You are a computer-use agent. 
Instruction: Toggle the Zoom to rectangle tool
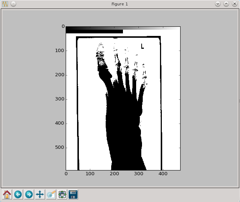[51, 194]
